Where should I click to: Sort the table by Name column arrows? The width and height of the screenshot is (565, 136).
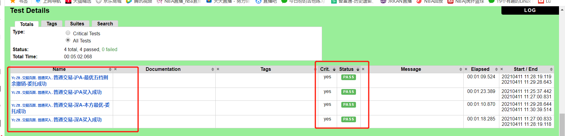coord(110,69)
